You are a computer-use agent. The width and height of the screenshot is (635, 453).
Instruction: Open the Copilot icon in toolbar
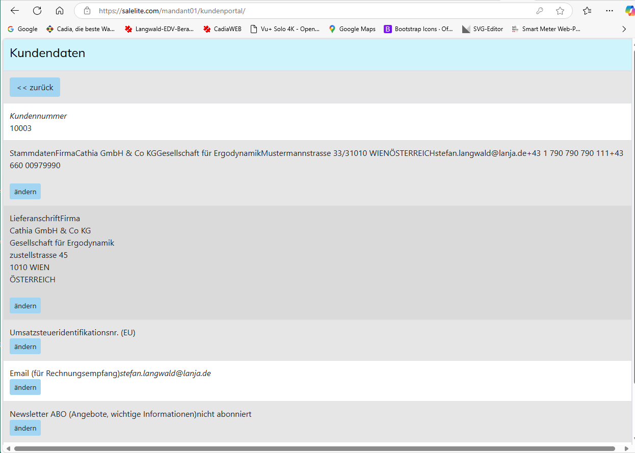pyautogui.click(x=629, y=11)
